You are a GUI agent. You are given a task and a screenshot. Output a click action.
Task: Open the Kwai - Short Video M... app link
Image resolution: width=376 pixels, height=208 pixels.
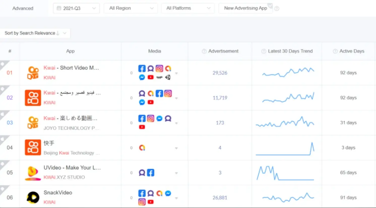[x=71, y=68]
